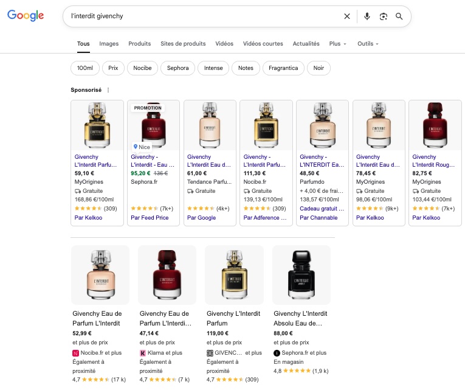The image size is (465, 390).
Task: Apply the Noir filter chip
Action: 319,68
